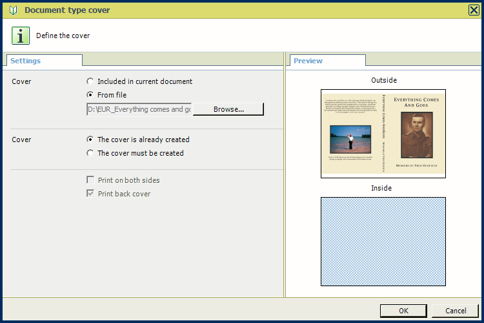484x323 pixels.
Task: Confirm with the OK button
Action: 403,311
